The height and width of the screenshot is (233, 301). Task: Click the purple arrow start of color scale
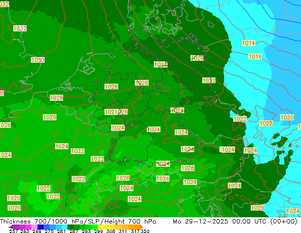click(10, 227)
